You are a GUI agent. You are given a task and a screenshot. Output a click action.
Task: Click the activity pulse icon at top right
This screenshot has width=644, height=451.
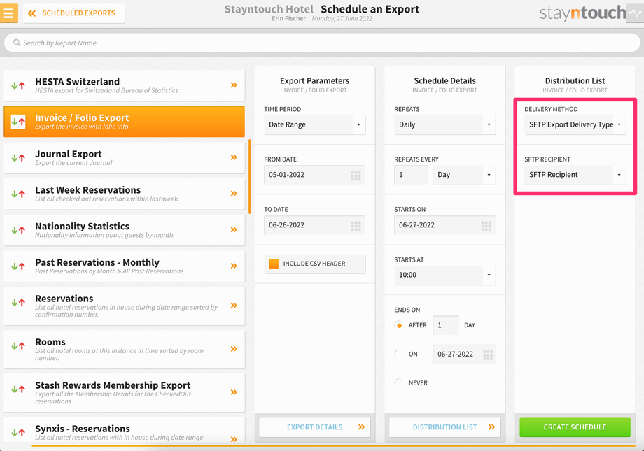pyautogui.click(x=635, y=13)
